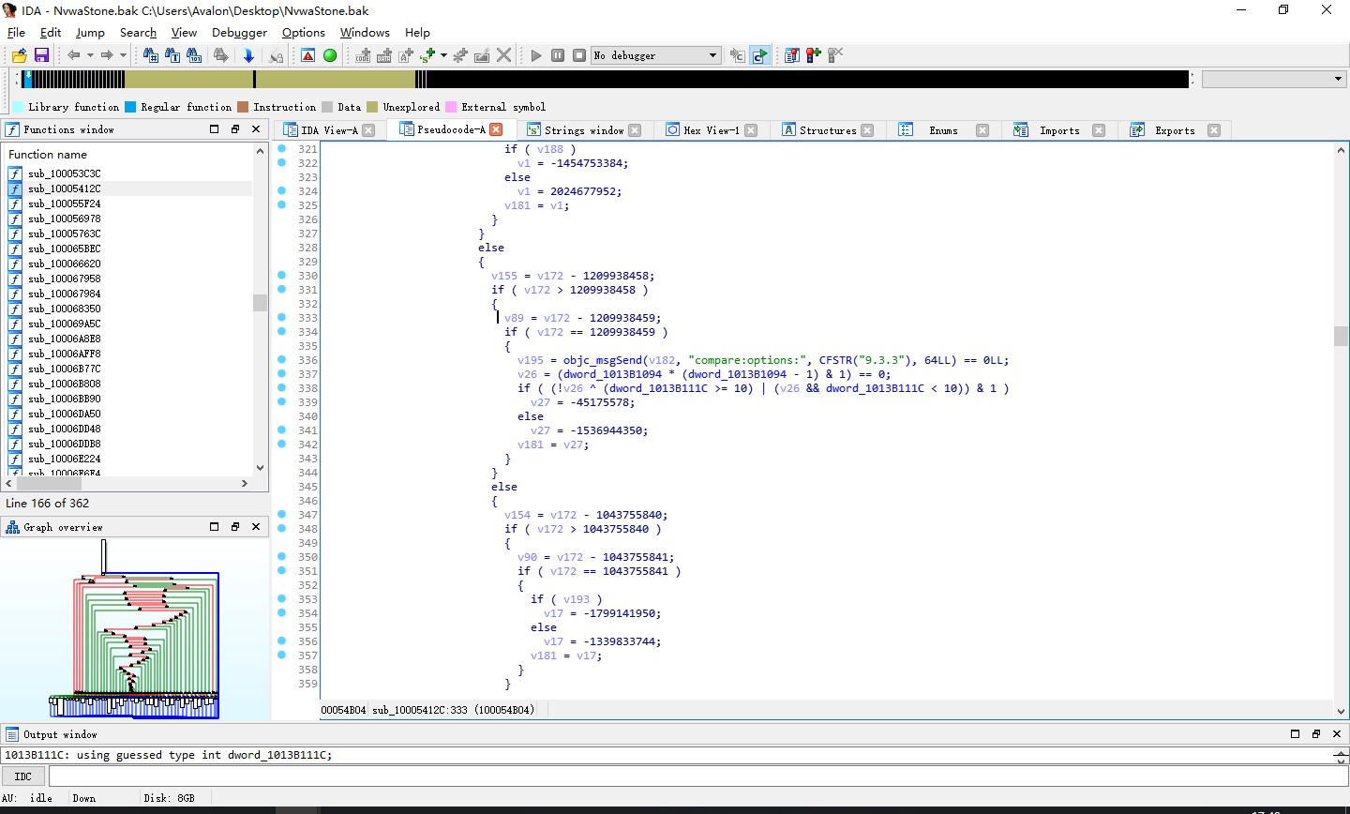Click the IDC command input field

click(689, 776)
